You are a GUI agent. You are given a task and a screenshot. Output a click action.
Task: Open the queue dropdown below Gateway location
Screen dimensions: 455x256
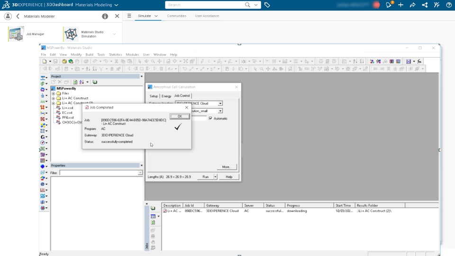220,111
